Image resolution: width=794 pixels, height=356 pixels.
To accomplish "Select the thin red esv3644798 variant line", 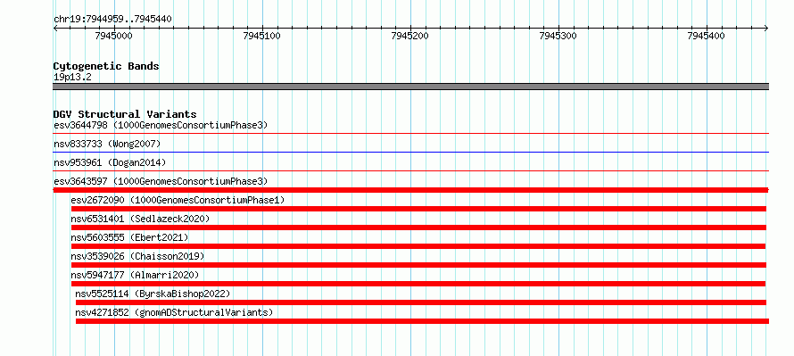I will click(410, 134).
